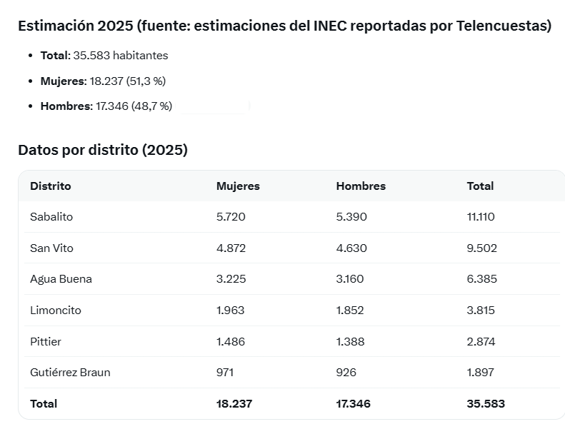This screenshot has height=444, width=565.
Task: Select Agua Buena's Hombres value 3.160
Action: (350, 279)
